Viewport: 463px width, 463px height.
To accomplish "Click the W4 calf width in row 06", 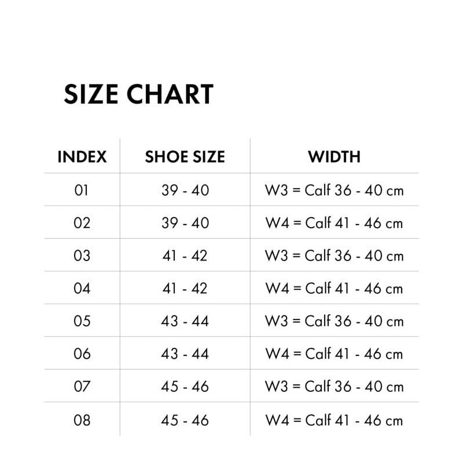I will [x=334, y=354].
